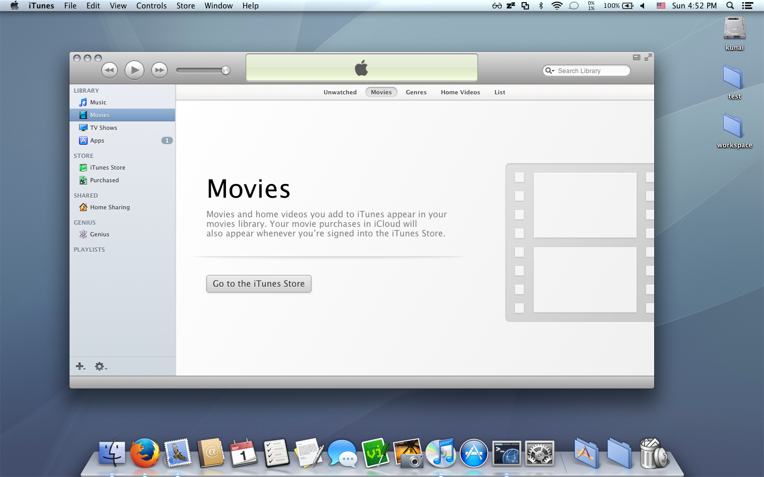Click the iTunes icon in the Dock
The width and height of the screenshot is (764, 477).
coord(441,454)
